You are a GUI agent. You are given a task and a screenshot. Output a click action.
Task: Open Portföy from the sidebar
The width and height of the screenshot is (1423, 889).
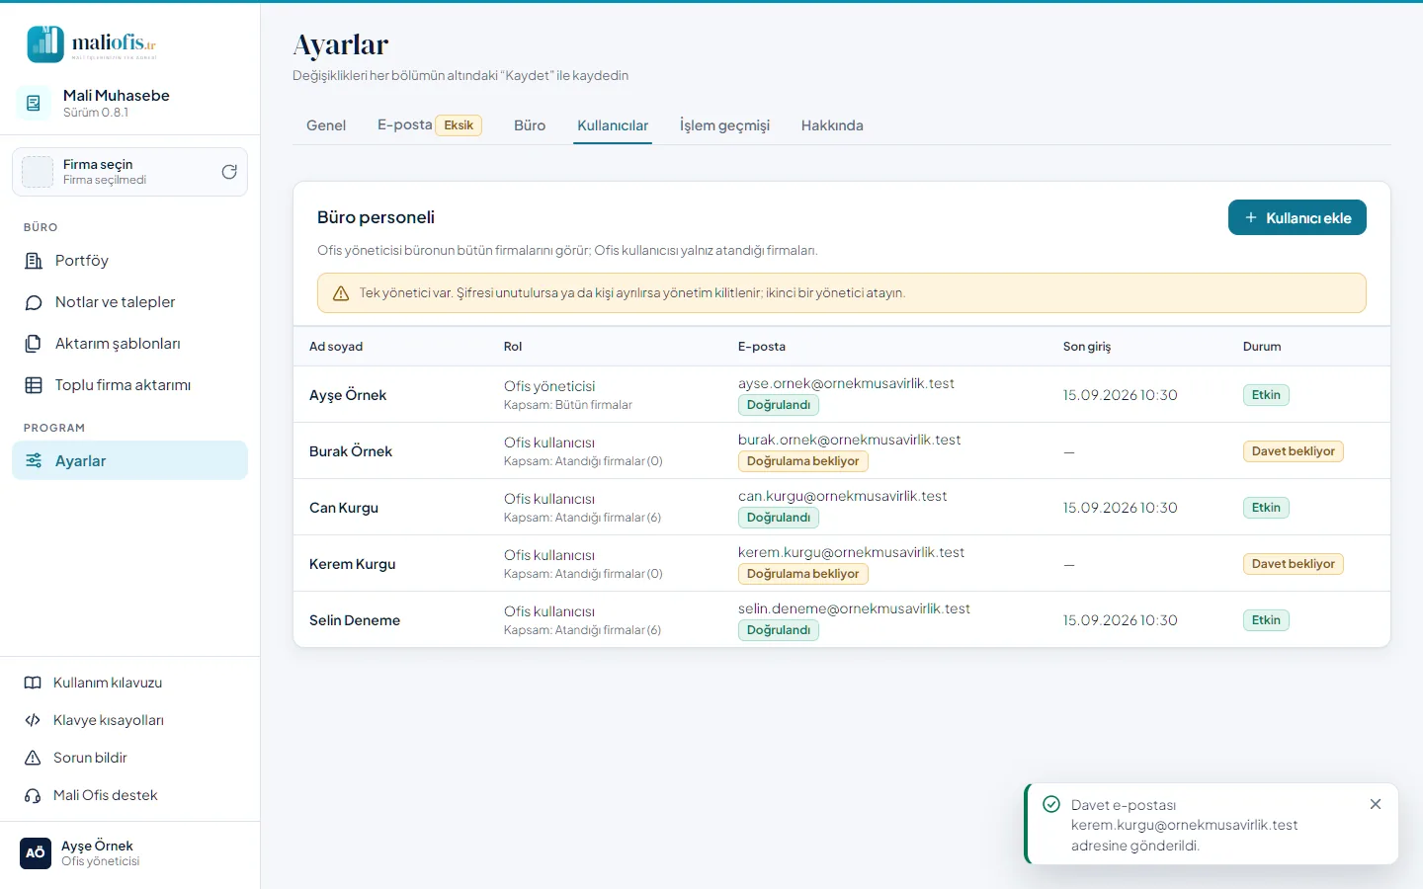pyautogui.click(x=129, y=261)
